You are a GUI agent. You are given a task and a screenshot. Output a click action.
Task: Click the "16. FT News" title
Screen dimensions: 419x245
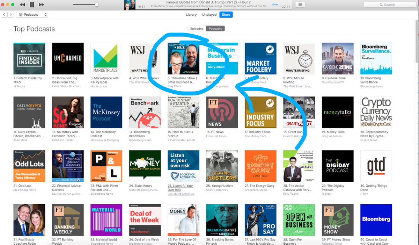215,132
